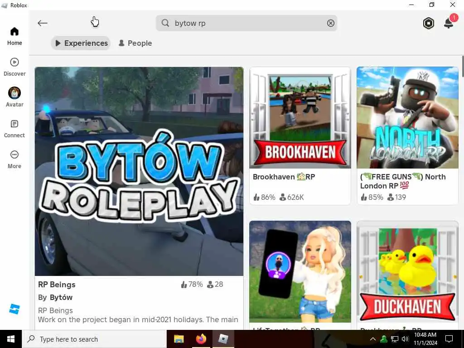
Task: Click the Roblox taskbar icon
Action: [x=223, y=339]
